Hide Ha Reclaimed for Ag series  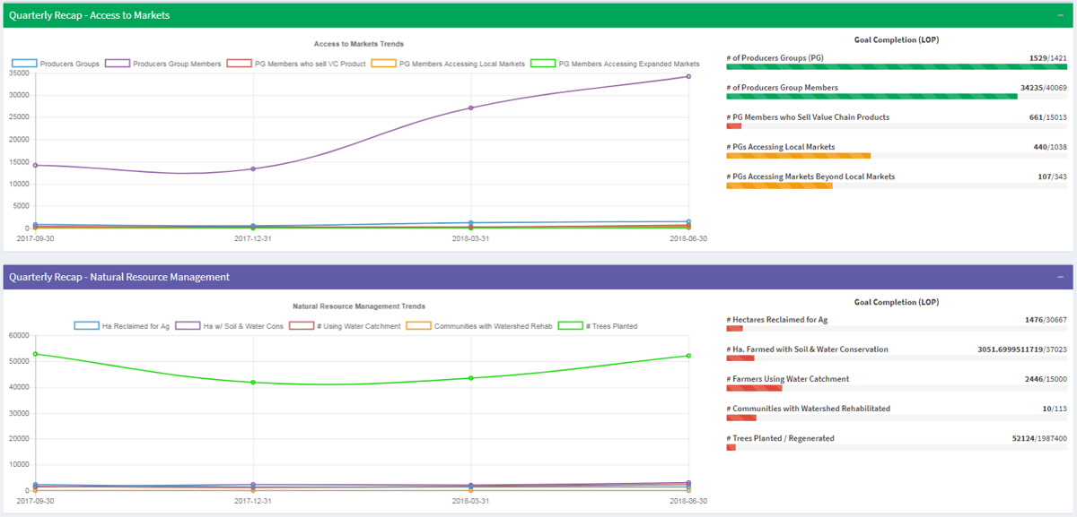tap(122, 326)
